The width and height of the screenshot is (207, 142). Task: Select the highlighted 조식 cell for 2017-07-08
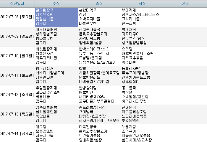56,17
